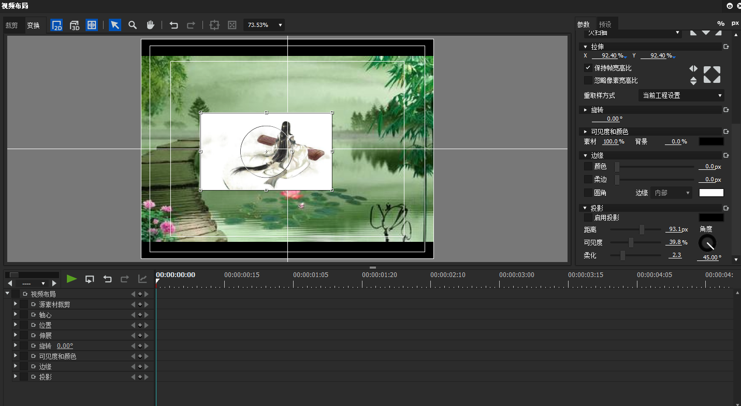Select the arrow selection tool
Image resolution: width=741 pixels, height=406 pixels.
(115, 25)
